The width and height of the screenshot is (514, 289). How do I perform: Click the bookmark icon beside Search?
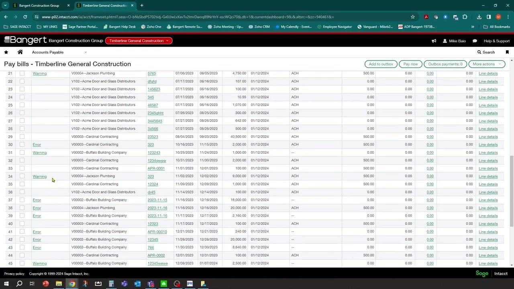click(x=507, y=52)
